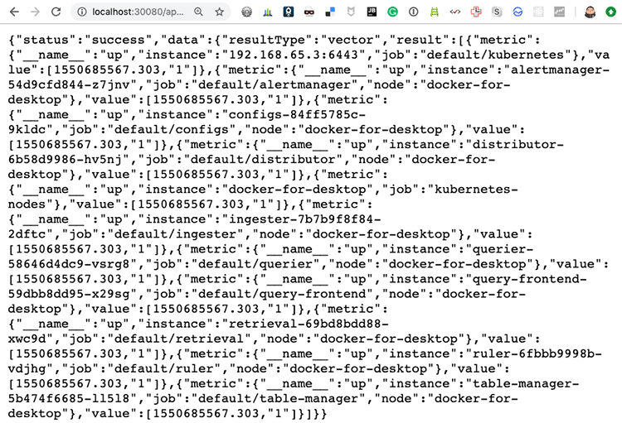Screen dimensions: 622x423
Task: Open the gray fox shield extension
Action: point(351,12)
